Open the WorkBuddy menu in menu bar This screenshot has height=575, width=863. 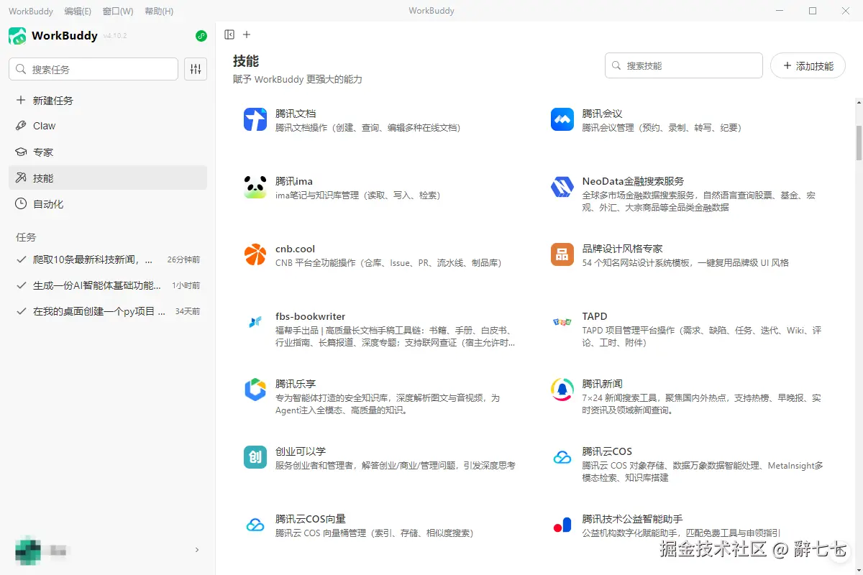(x=30, y=11)
